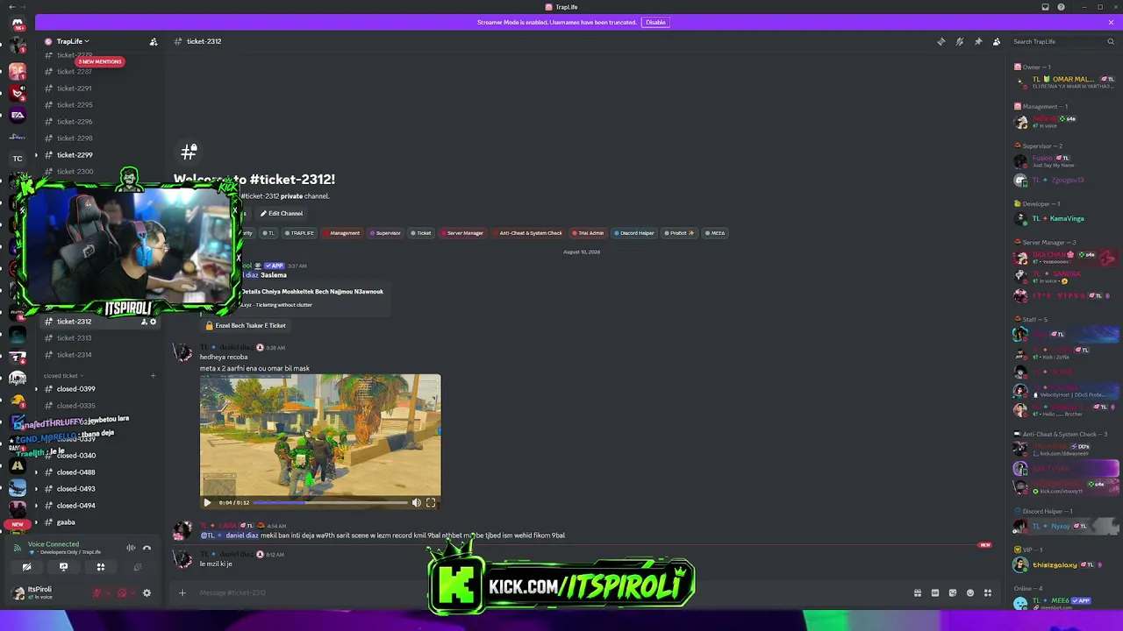Select the closed-0493 channel
The image size is (1123, 631).
99,489
